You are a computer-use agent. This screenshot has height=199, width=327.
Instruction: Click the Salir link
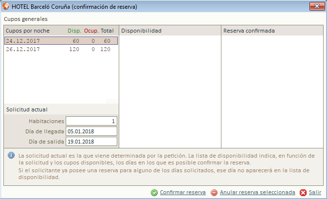(315, 192)
